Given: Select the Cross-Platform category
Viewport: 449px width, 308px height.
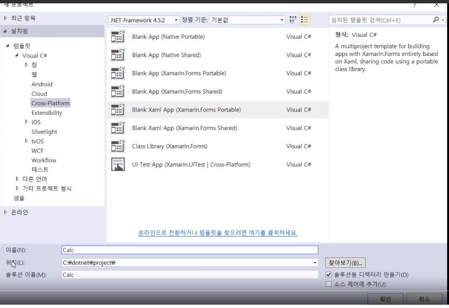Looking at the screenshot, I should coord(51,103).
